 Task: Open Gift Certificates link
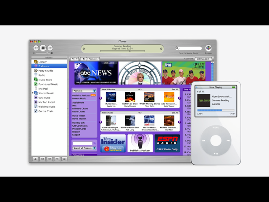click(x=80, y=126)
